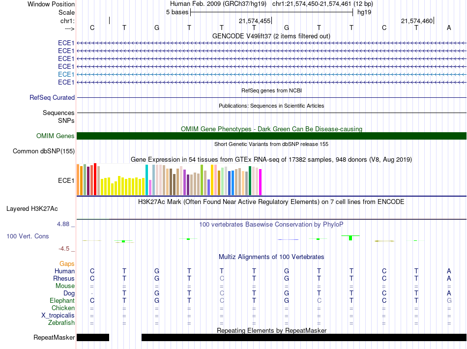Click the tallest green PhyloP conservation bar
The height and width of the screenshot is (349, 467).
(350, 238)
